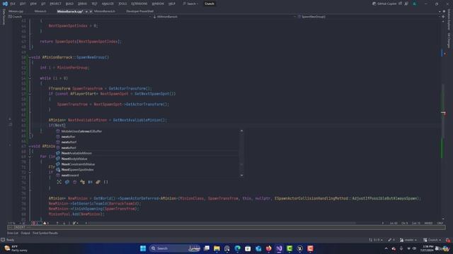The width and height of the screenshot is (453, 254).
Task: Click the Visual Studio taskbar icon
Action: [x=279, y=248]
